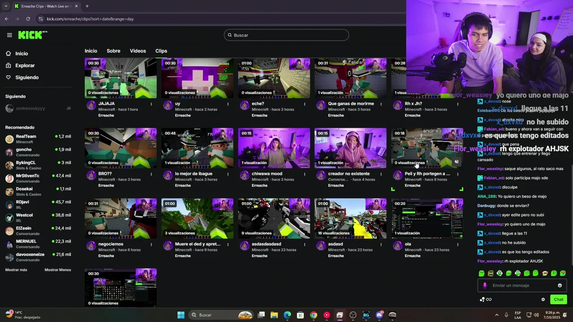The image size is (573, 322).
Task: Insert the first green emote in chat
Action: (482, 273)
